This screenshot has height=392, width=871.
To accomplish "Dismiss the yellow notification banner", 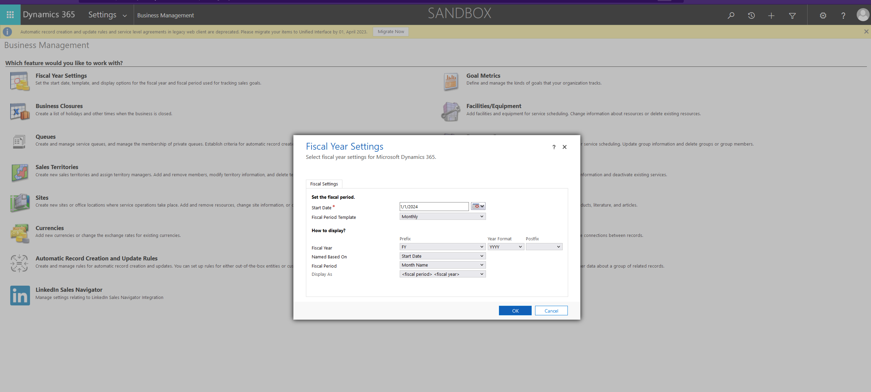I will click(866, 31).
